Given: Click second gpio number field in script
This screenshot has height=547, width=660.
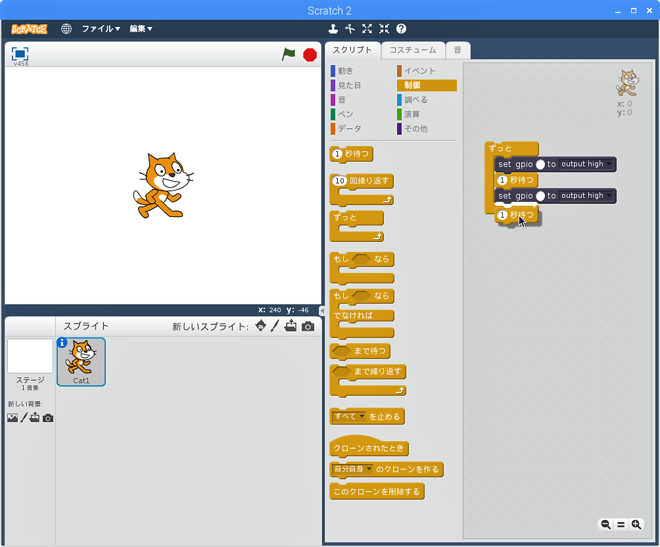Looking at the screenshot, I should (540, 196).
